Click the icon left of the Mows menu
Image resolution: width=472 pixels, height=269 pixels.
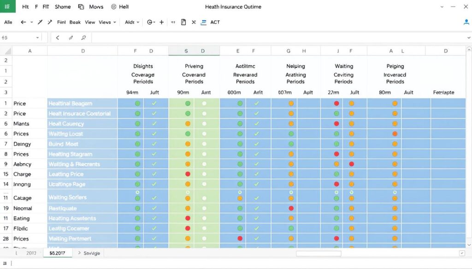coord(81,7)
